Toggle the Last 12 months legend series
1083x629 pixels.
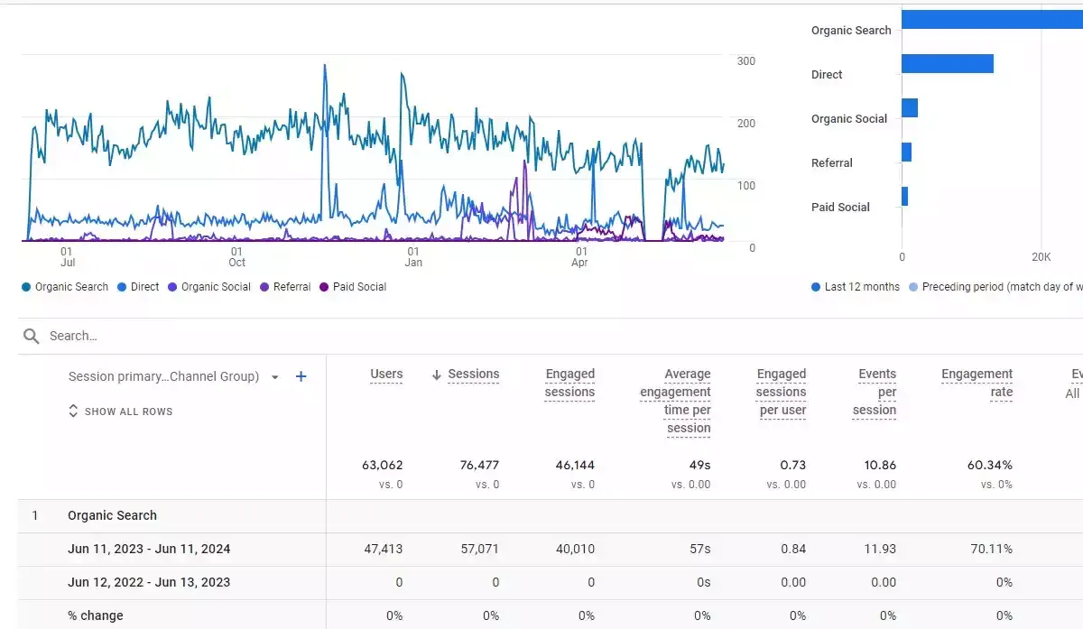pyautogui.click(x=856, y=287)
